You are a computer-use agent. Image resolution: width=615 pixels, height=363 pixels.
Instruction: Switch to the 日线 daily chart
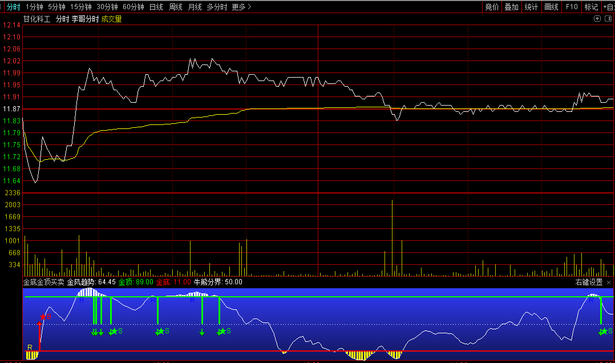pyautogui.click(x=156, y=7)
